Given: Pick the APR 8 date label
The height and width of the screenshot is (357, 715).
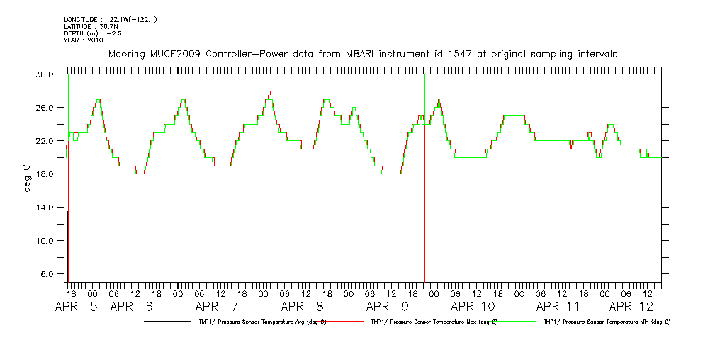Looking at the screenshot, I should point(302,307).
